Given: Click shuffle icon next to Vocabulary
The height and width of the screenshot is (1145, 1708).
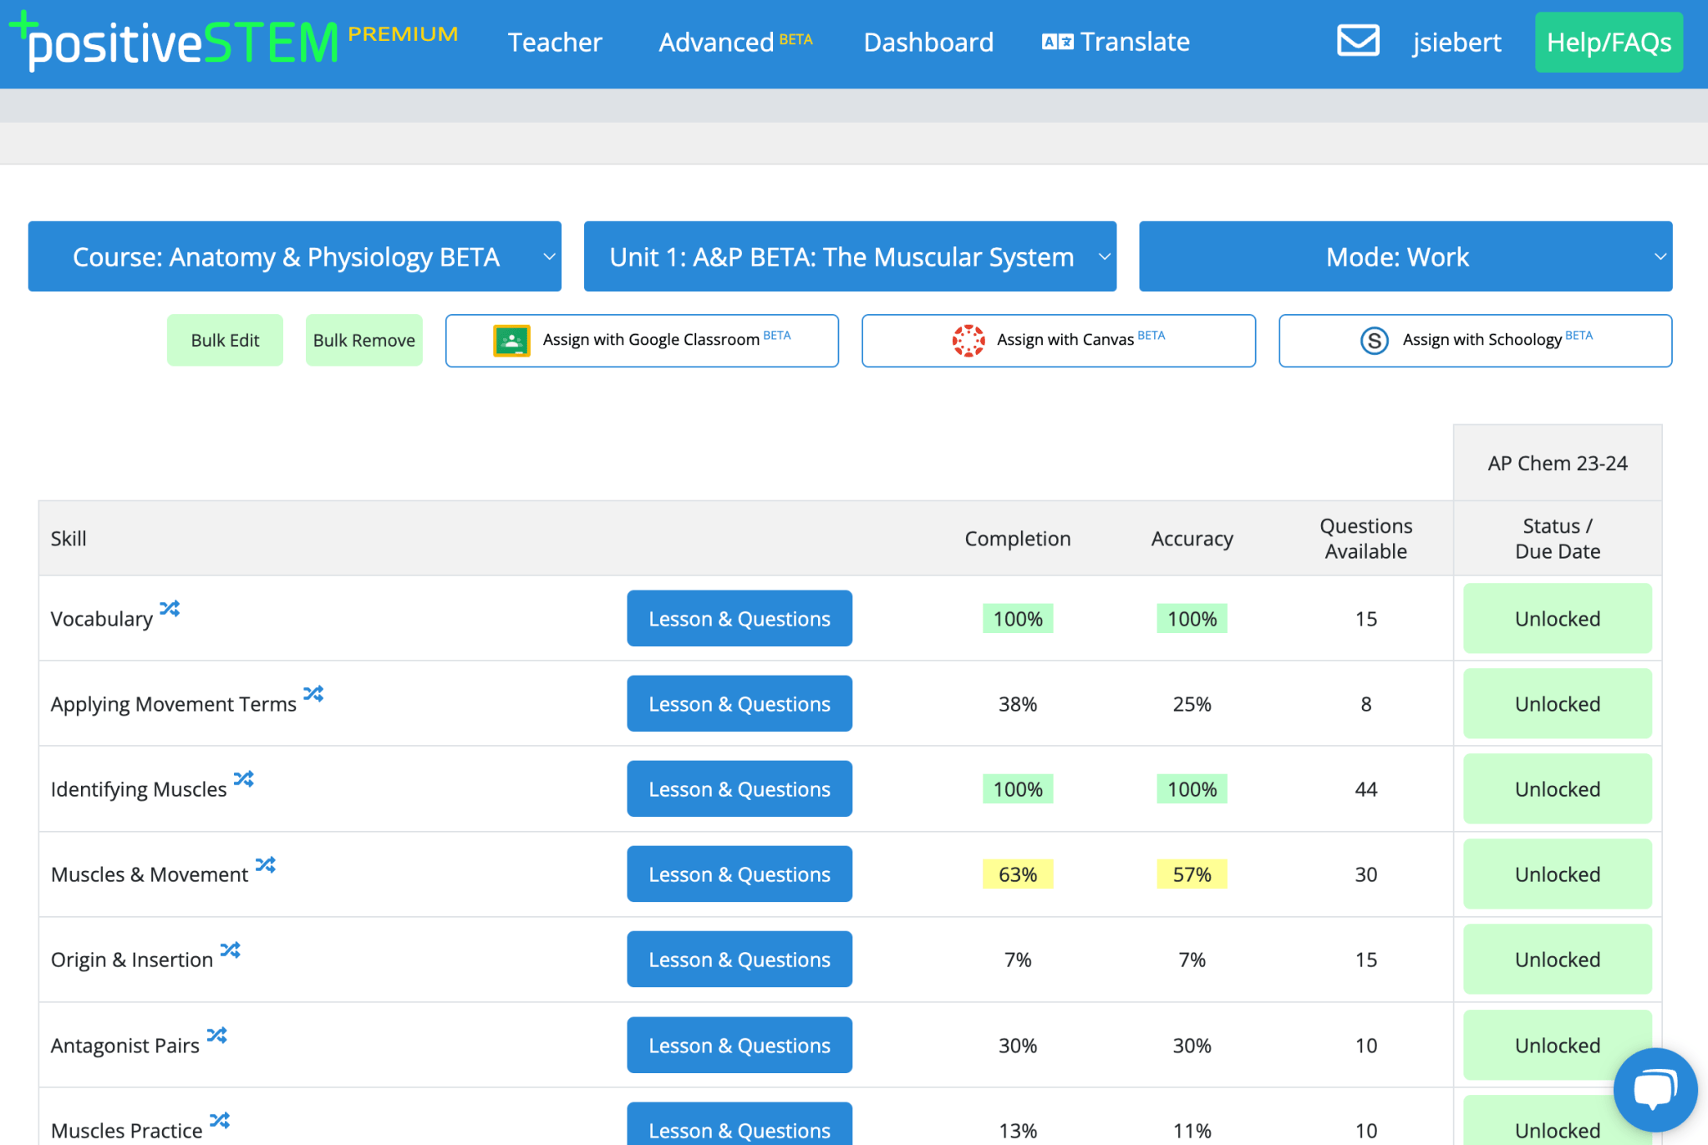Looking at the screenshot, I should pos(170,609).
